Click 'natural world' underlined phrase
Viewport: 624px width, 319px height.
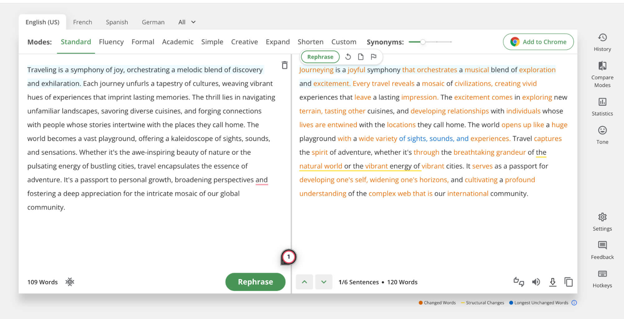[x=321, y=166]
